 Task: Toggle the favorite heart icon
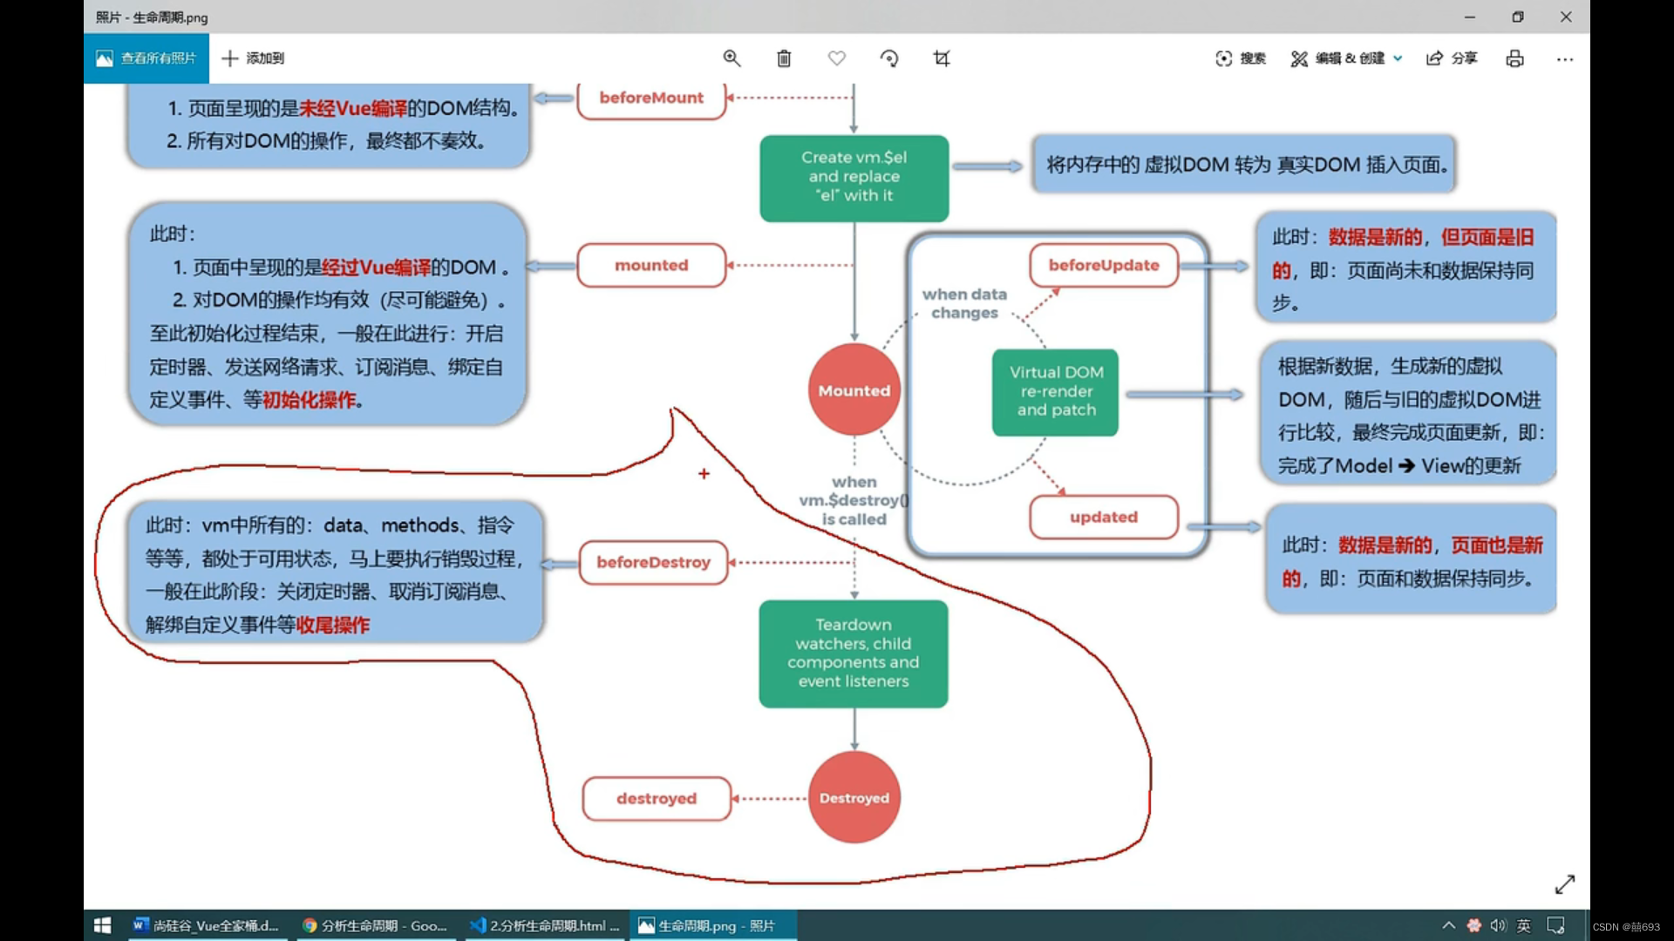[836, 58]
